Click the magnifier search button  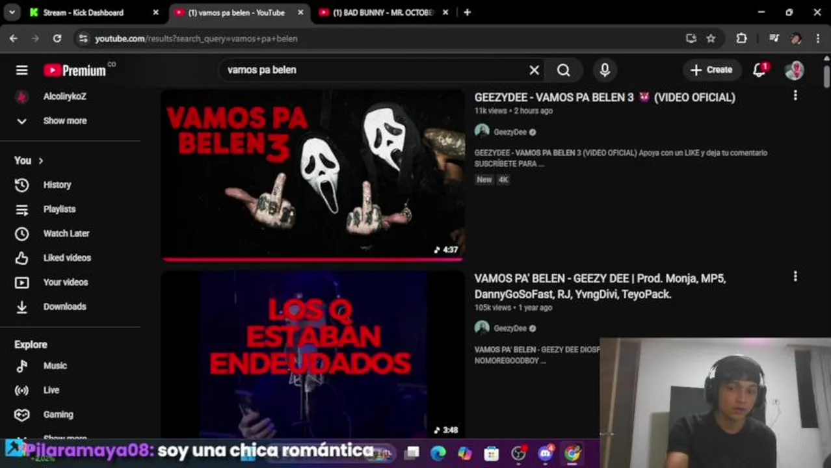[564, 70]
